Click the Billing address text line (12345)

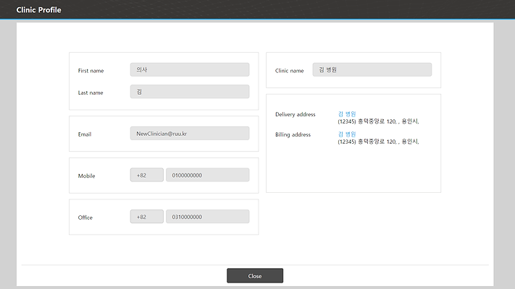(378, 142)
